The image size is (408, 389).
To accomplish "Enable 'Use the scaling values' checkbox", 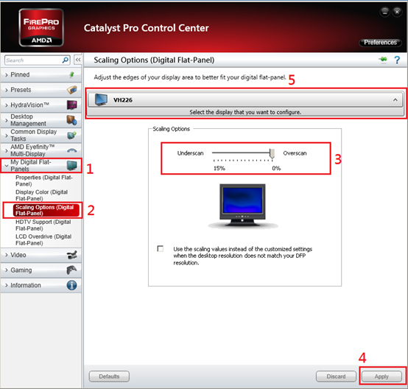I will 161,249.
